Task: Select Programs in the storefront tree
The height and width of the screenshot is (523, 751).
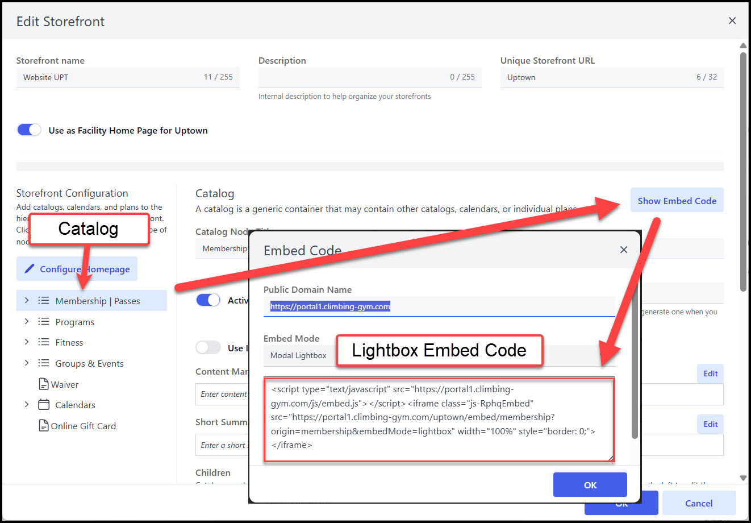Action: tap(75, 322)
